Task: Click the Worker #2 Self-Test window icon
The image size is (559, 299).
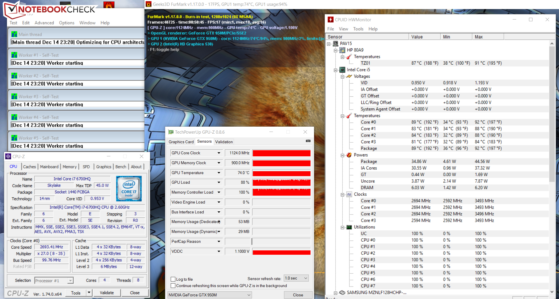Action: 14,75
